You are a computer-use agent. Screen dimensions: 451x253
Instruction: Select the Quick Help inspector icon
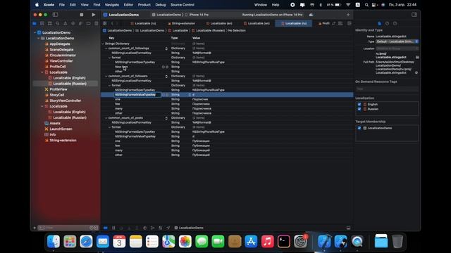pos(395,23)
